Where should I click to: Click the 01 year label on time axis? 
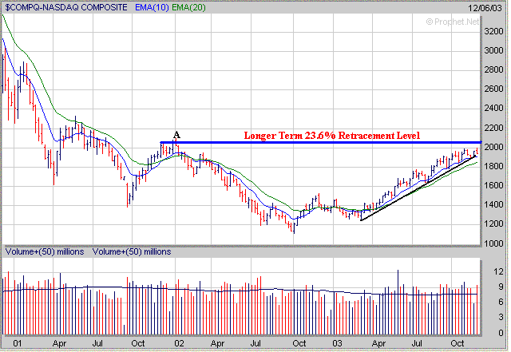18,343
